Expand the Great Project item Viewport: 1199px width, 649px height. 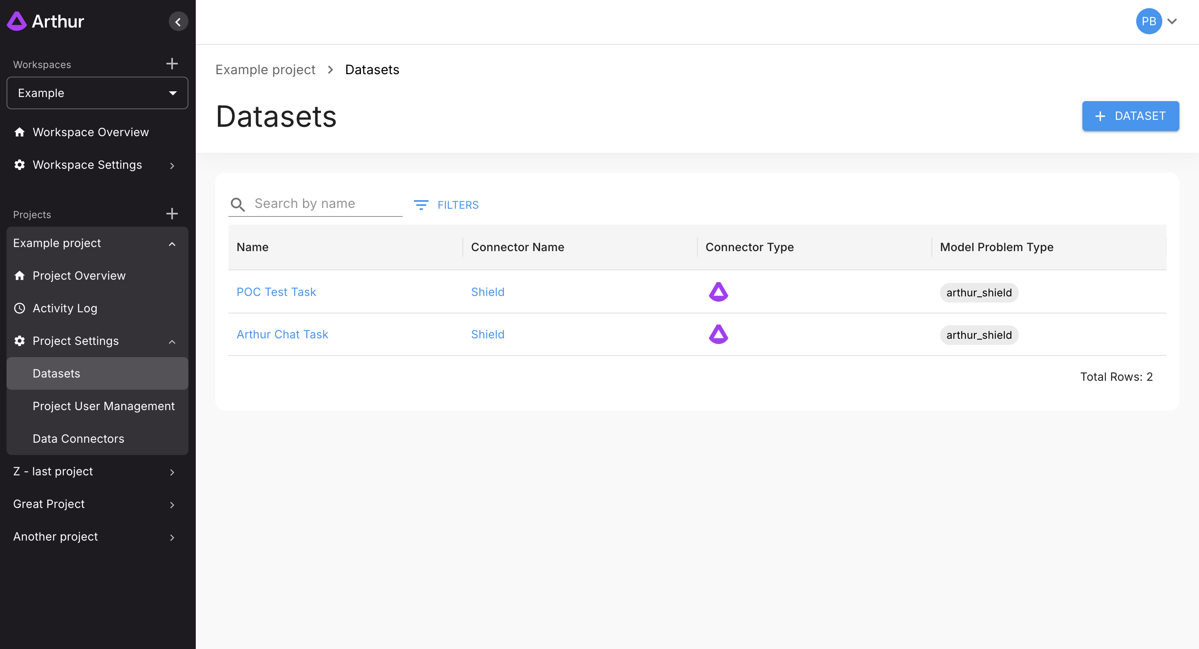click(172, 505)
